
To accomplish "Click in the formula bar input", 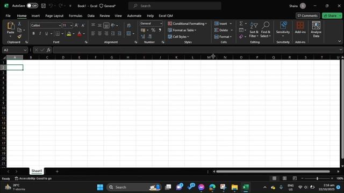I will click(196, 50).
